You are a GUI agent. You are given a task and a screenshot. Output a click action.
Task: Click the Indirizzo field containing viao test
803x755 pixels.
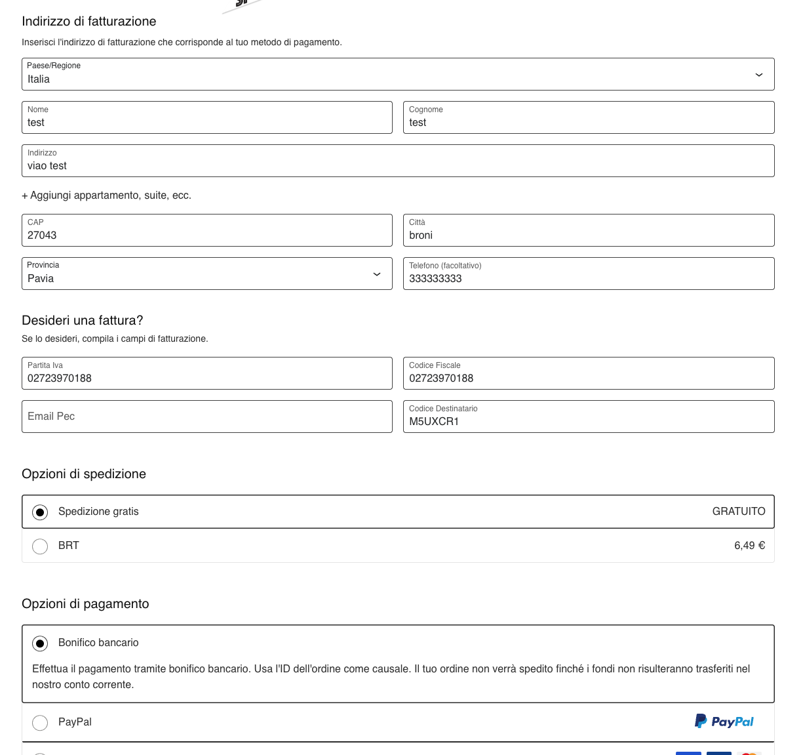point(398,161)
